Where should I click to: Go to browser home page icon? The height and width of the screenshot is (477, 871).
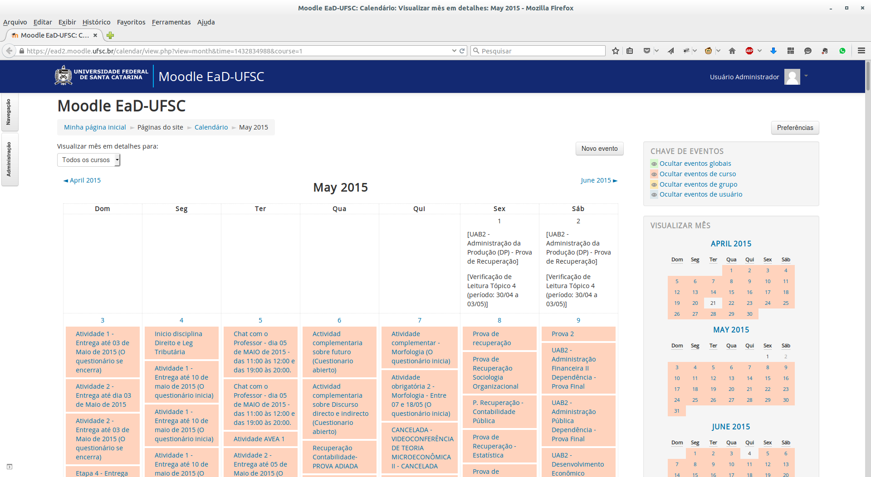[732, 51]
